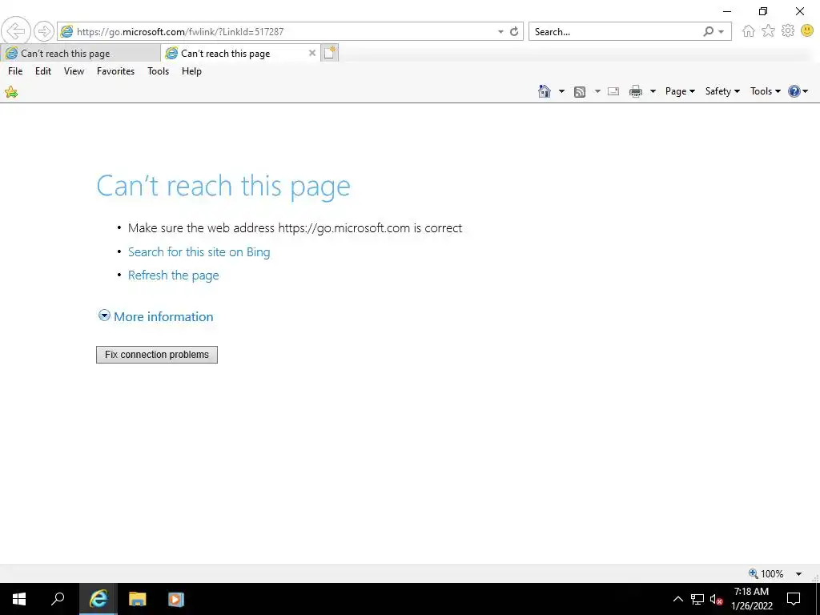The height and width of the screenshot is (615, 820).
Task: Click the Forward navigation arrow
Action: 44,31
